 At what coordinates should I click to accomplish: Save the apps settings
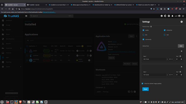pos(145,89)
